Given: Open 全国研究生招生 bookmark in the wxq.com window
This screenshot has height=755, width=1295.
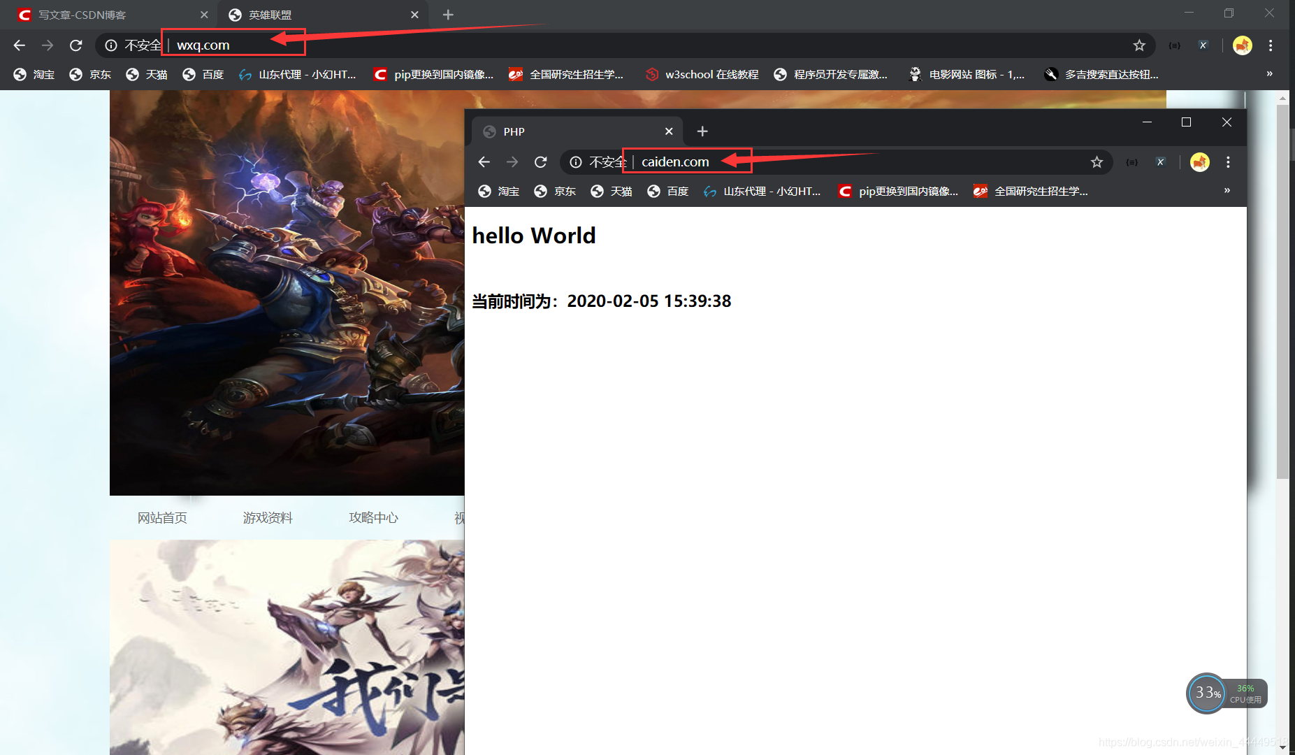Looking at the screenshot, I should pyautogui.click(x=566, y=75).
